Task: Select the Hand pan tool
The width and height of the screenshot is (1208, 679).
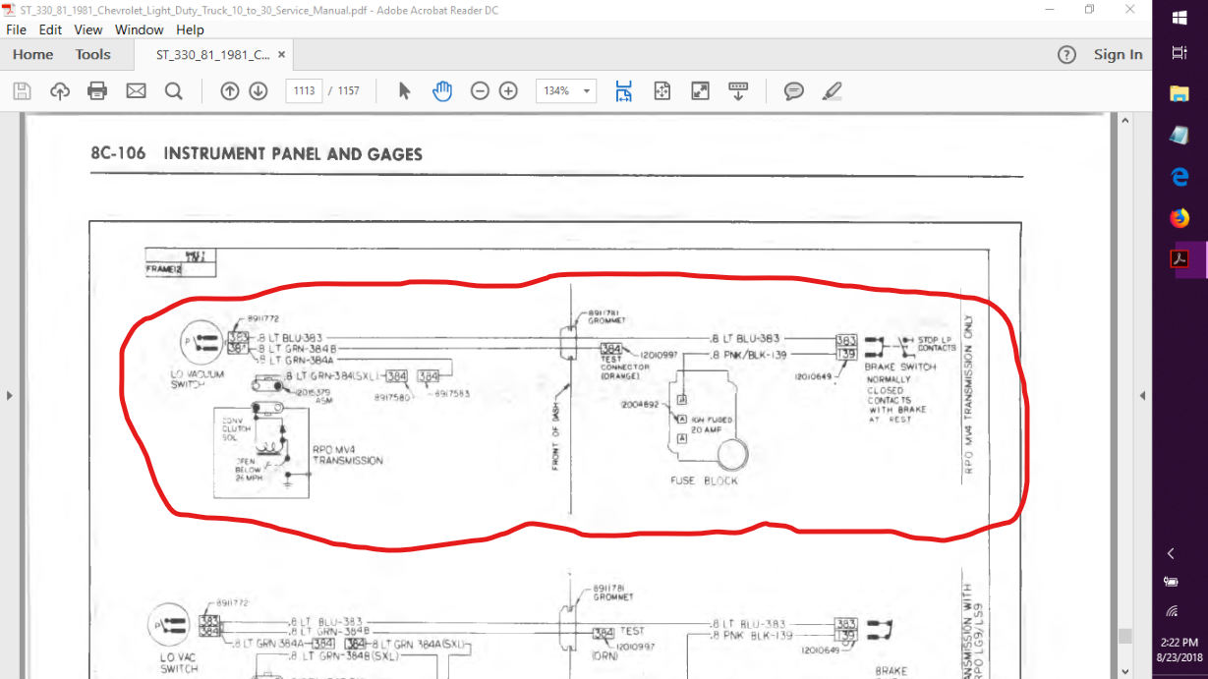Action: [x=442, y=91]
